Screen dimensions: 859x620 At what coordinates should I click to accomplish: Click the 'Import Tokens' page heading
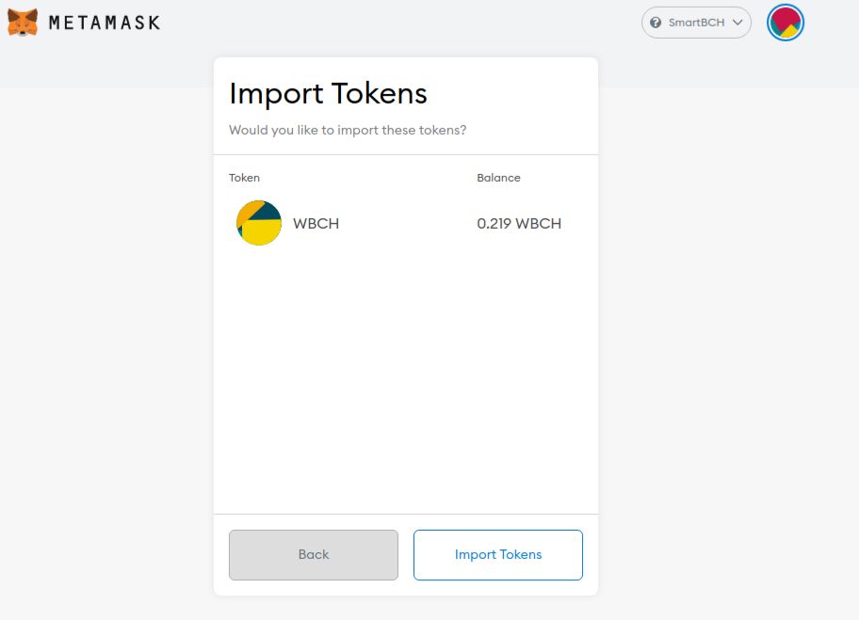click(x=328, y=93)
